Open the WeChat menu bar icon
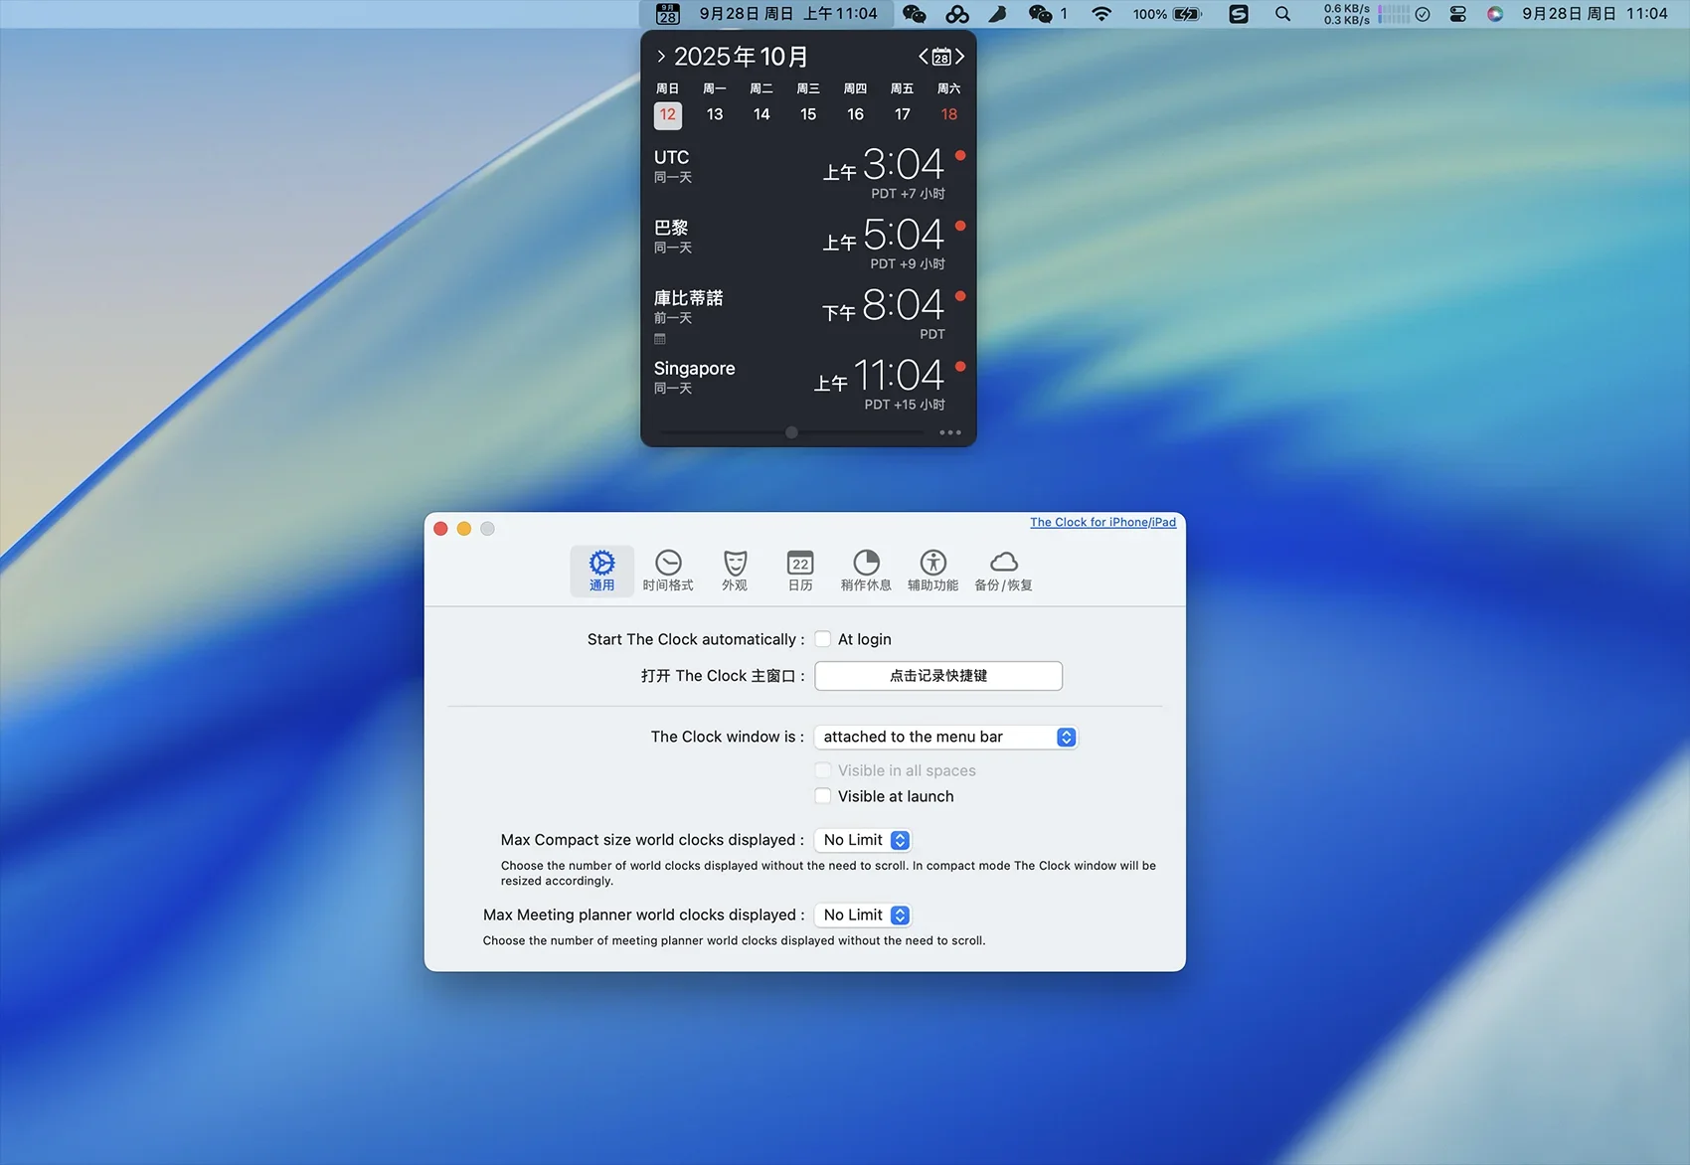1690x1165 pixels. [x=915, y=14]
